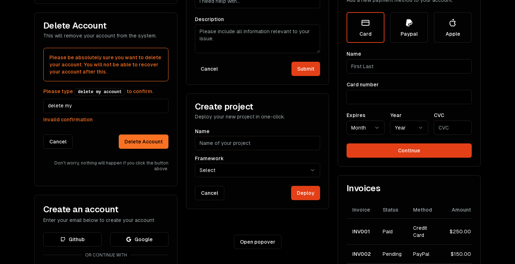Expand the expiry Year dropdown
The height and width of the screenshot is (264, 515).
[409, 128]
